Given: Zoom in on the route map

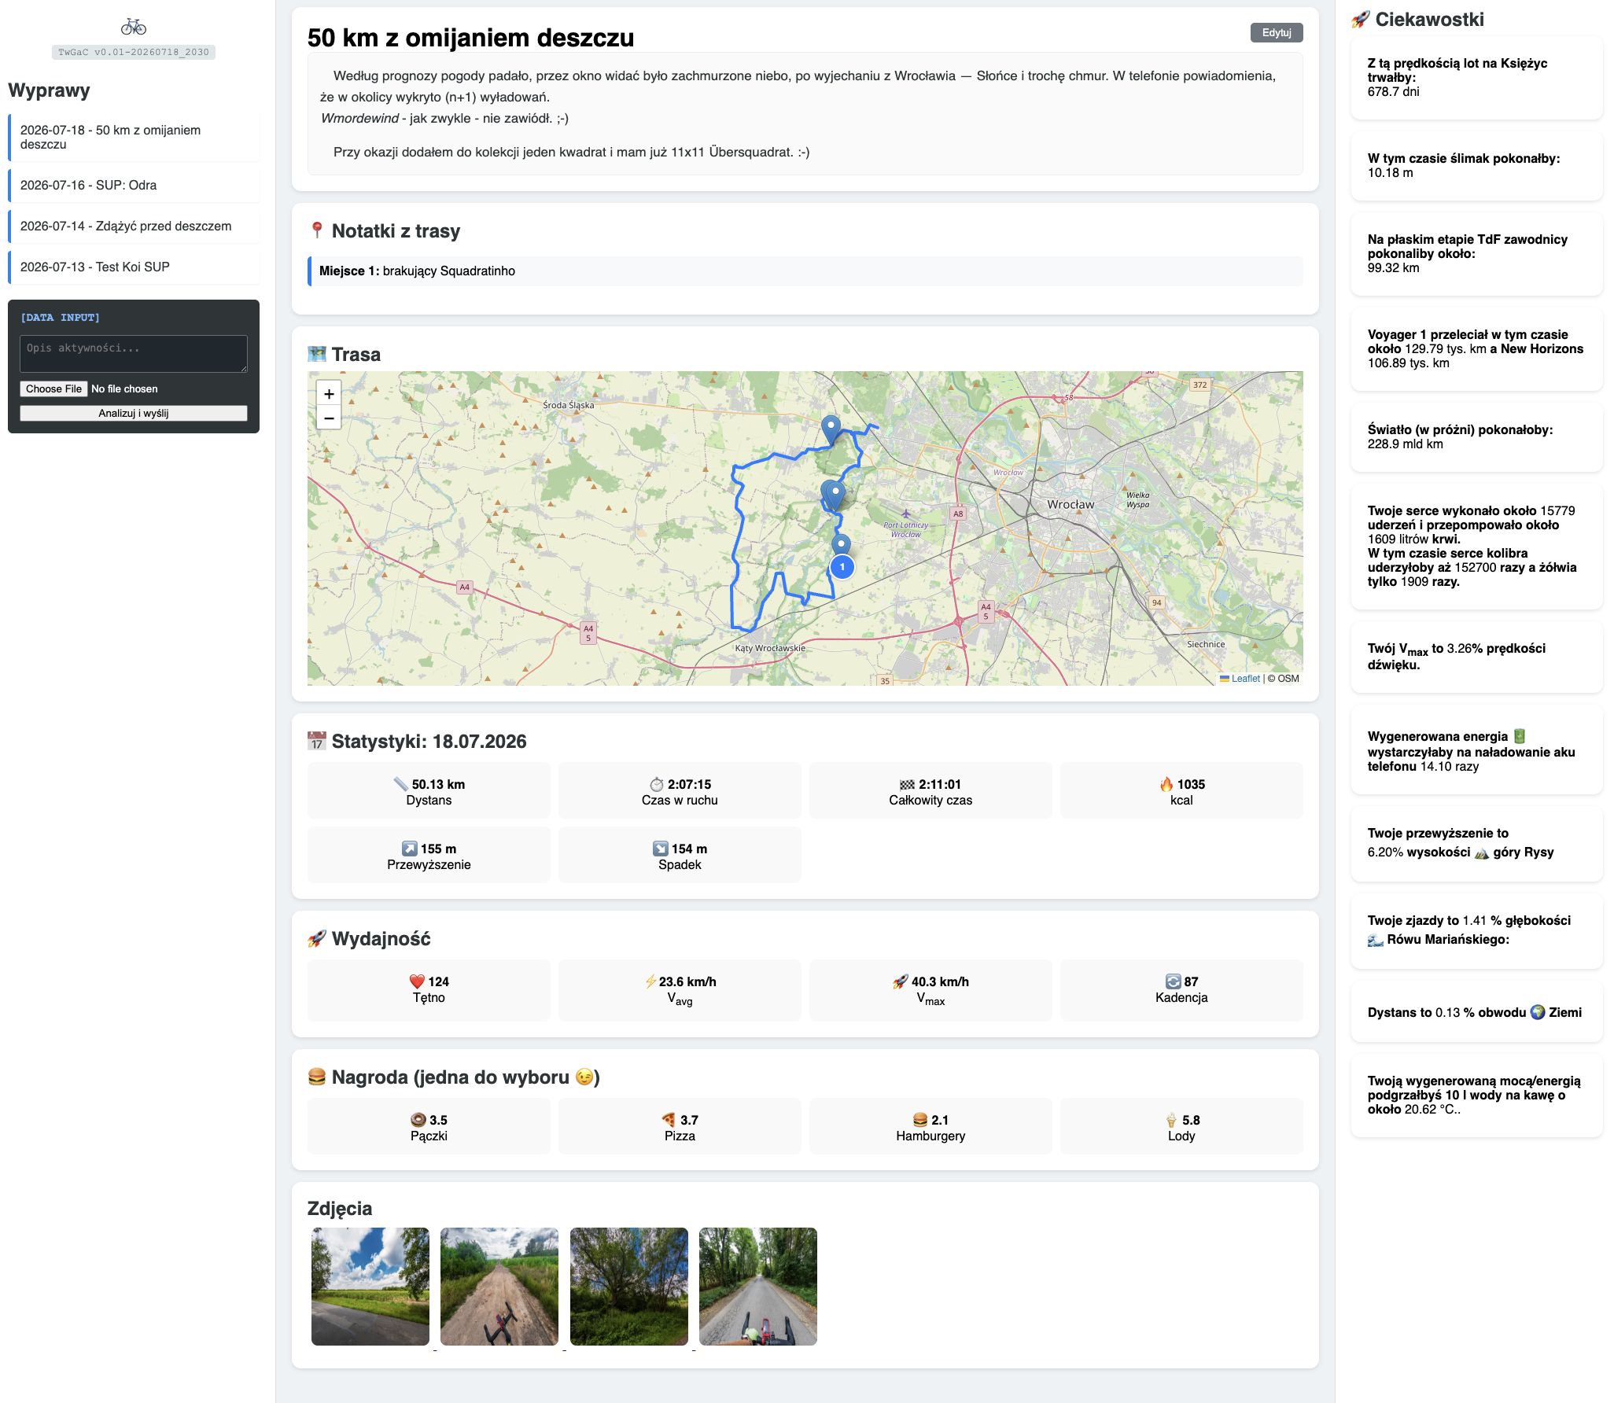Looking at the screenshot, I should (329, 394).
